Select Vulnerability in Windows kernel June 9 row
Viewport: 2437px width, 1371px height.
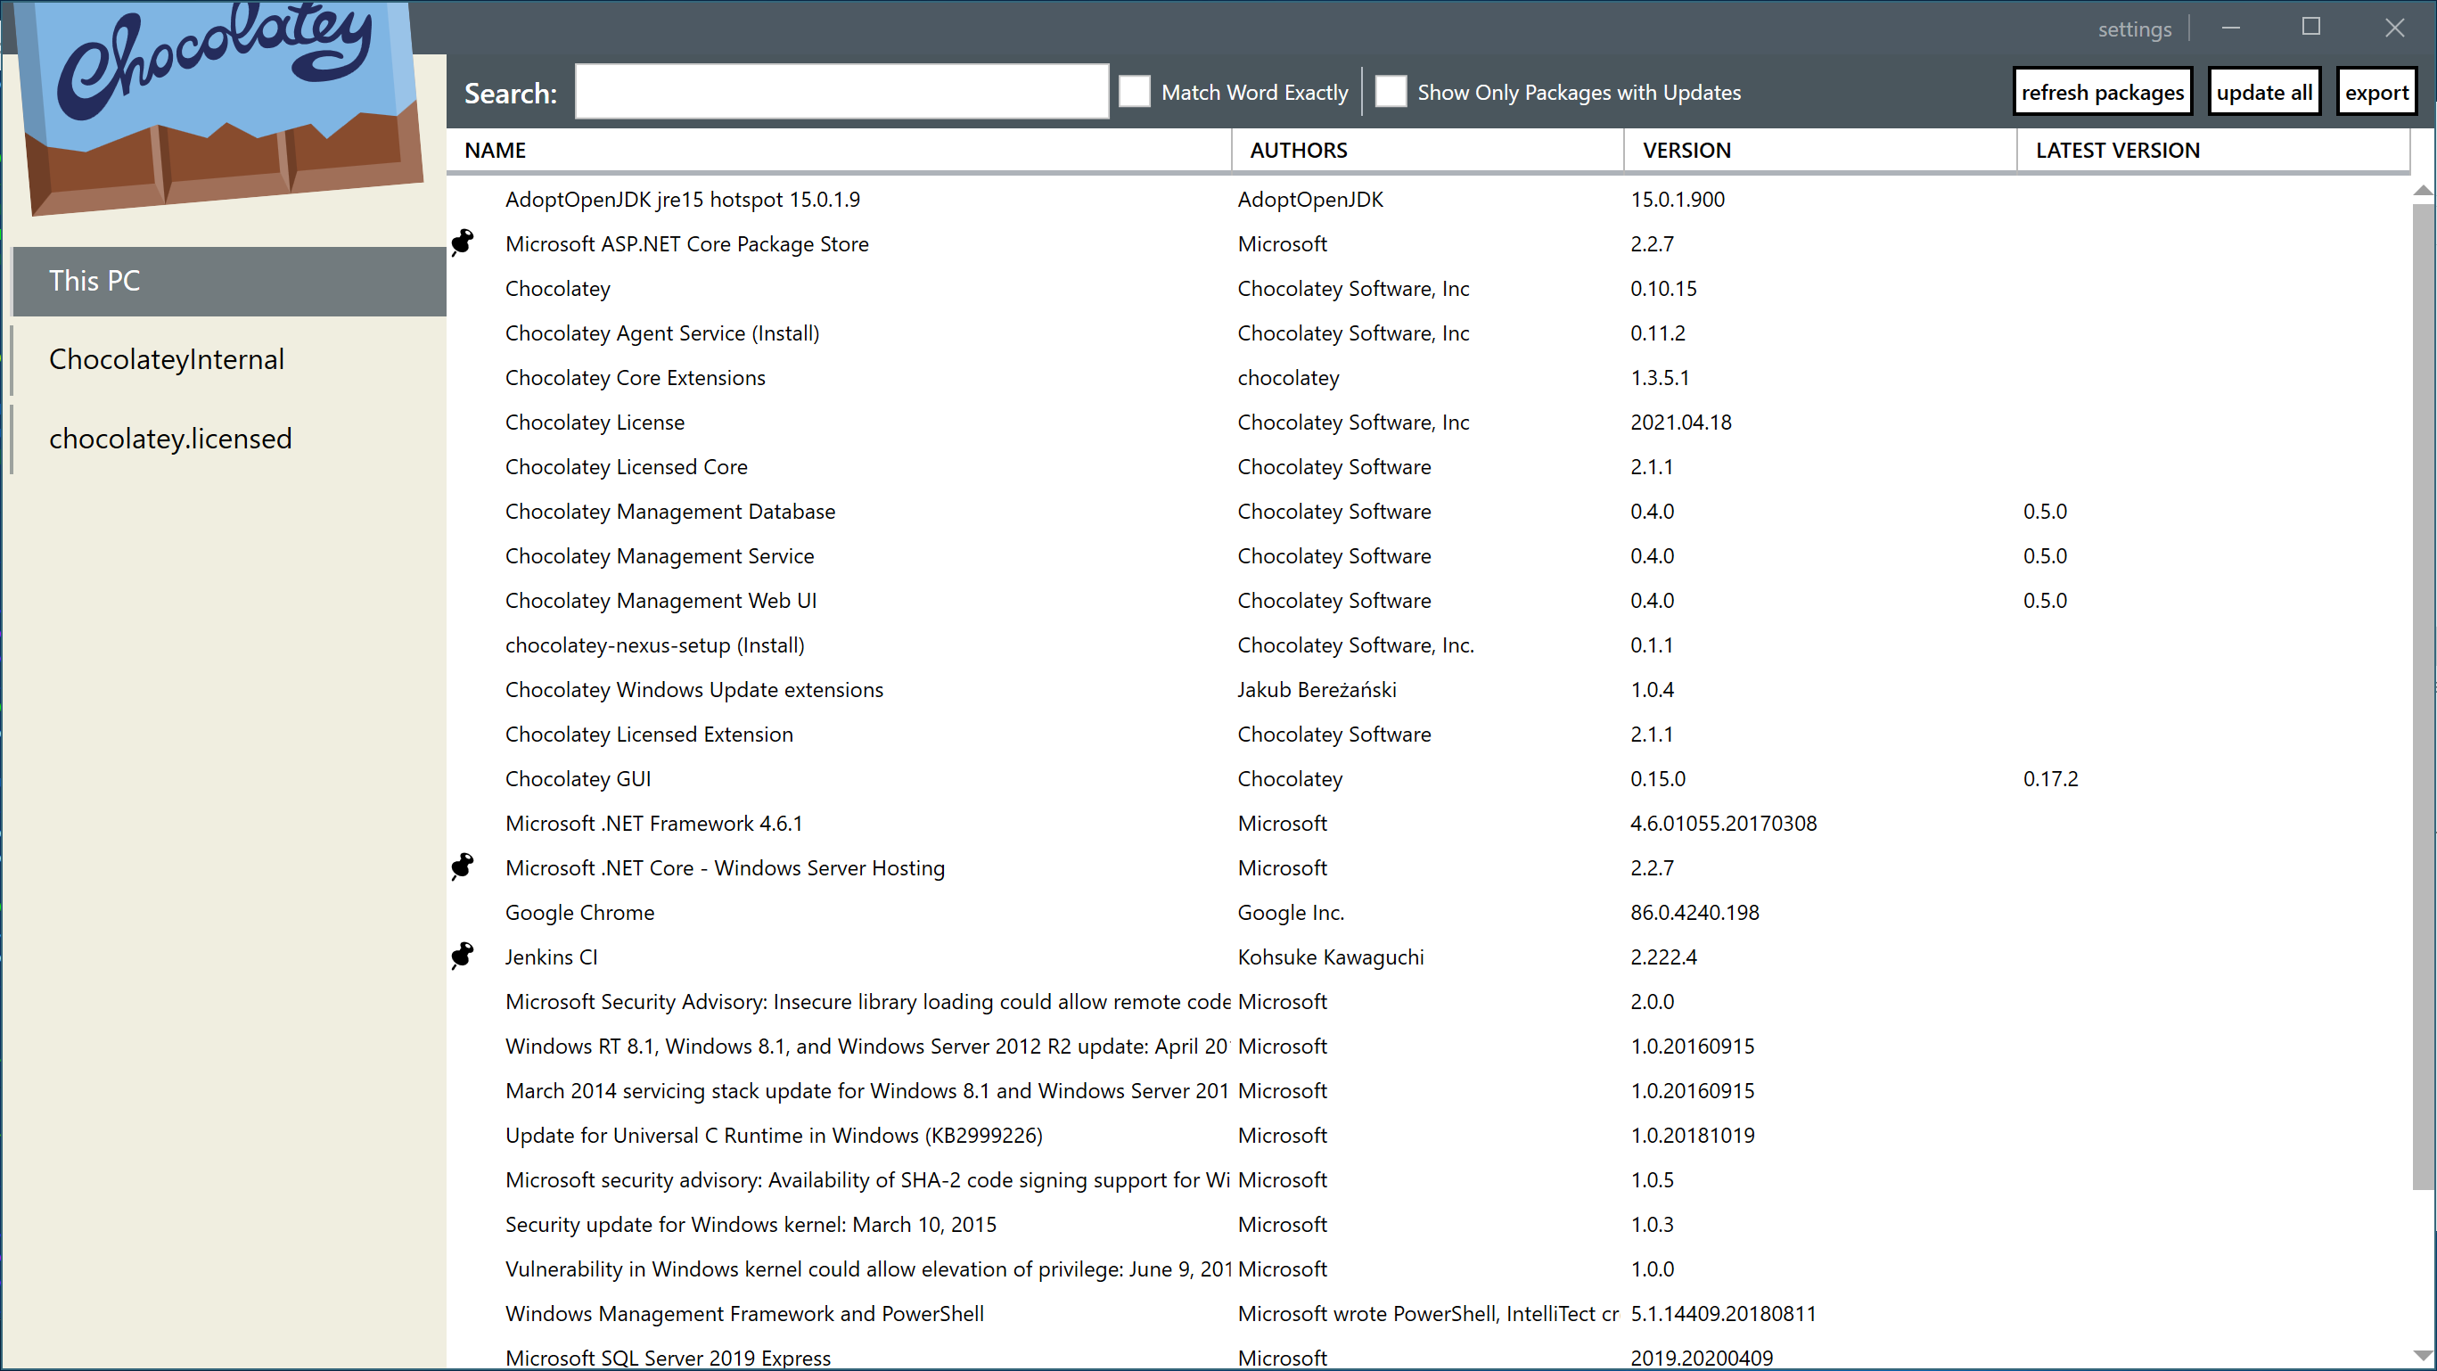[1429, 1268]
